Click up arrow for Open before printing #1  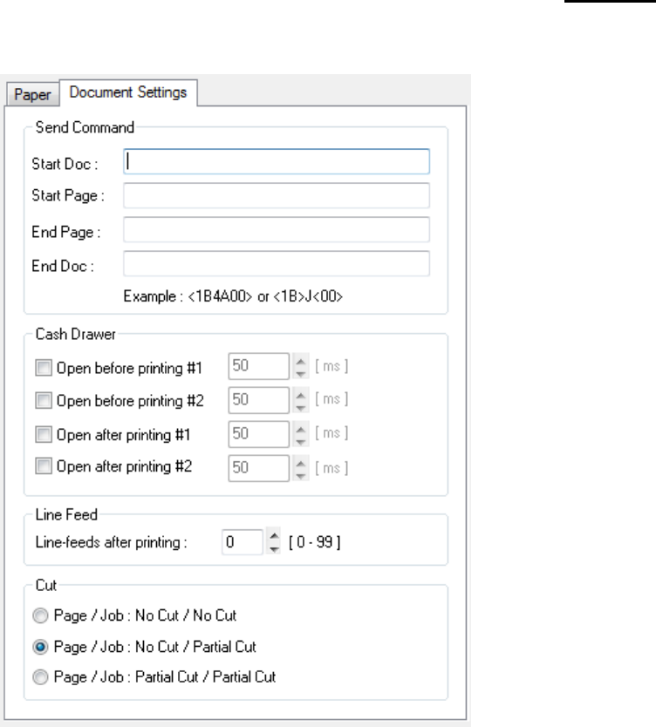pyautogui.click(x=302, y=363)
